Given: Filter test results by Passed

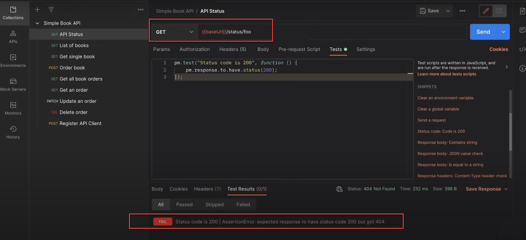Looking at the screenshot, I should pos(184,204).
